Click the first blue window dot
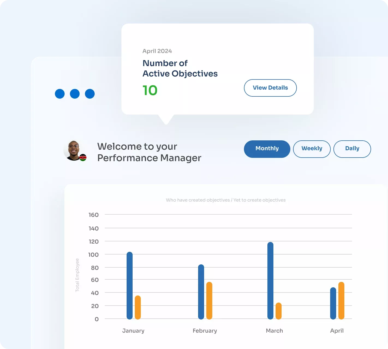 pyautogui.click(x=60, y=94)
